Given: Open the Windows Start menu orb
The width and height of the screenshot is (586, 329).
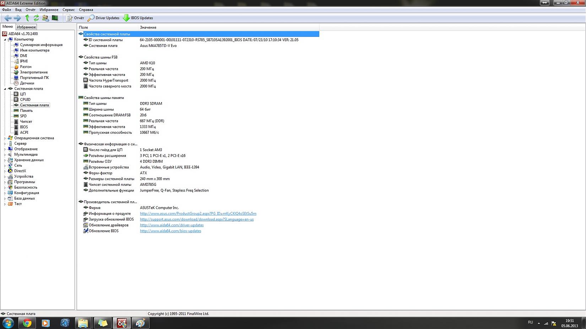Looking at the screenshot, I should pos(8,323).
